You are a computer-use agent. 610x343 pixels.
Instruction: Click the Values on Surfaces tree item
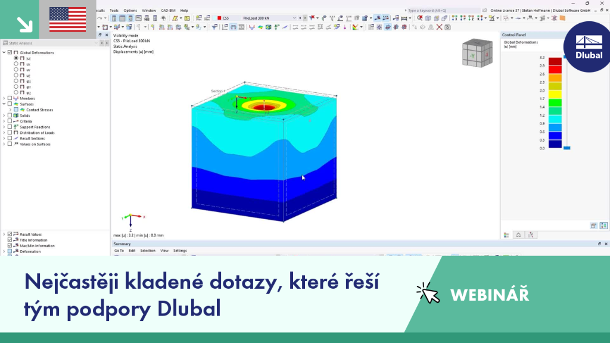[35, 144]
